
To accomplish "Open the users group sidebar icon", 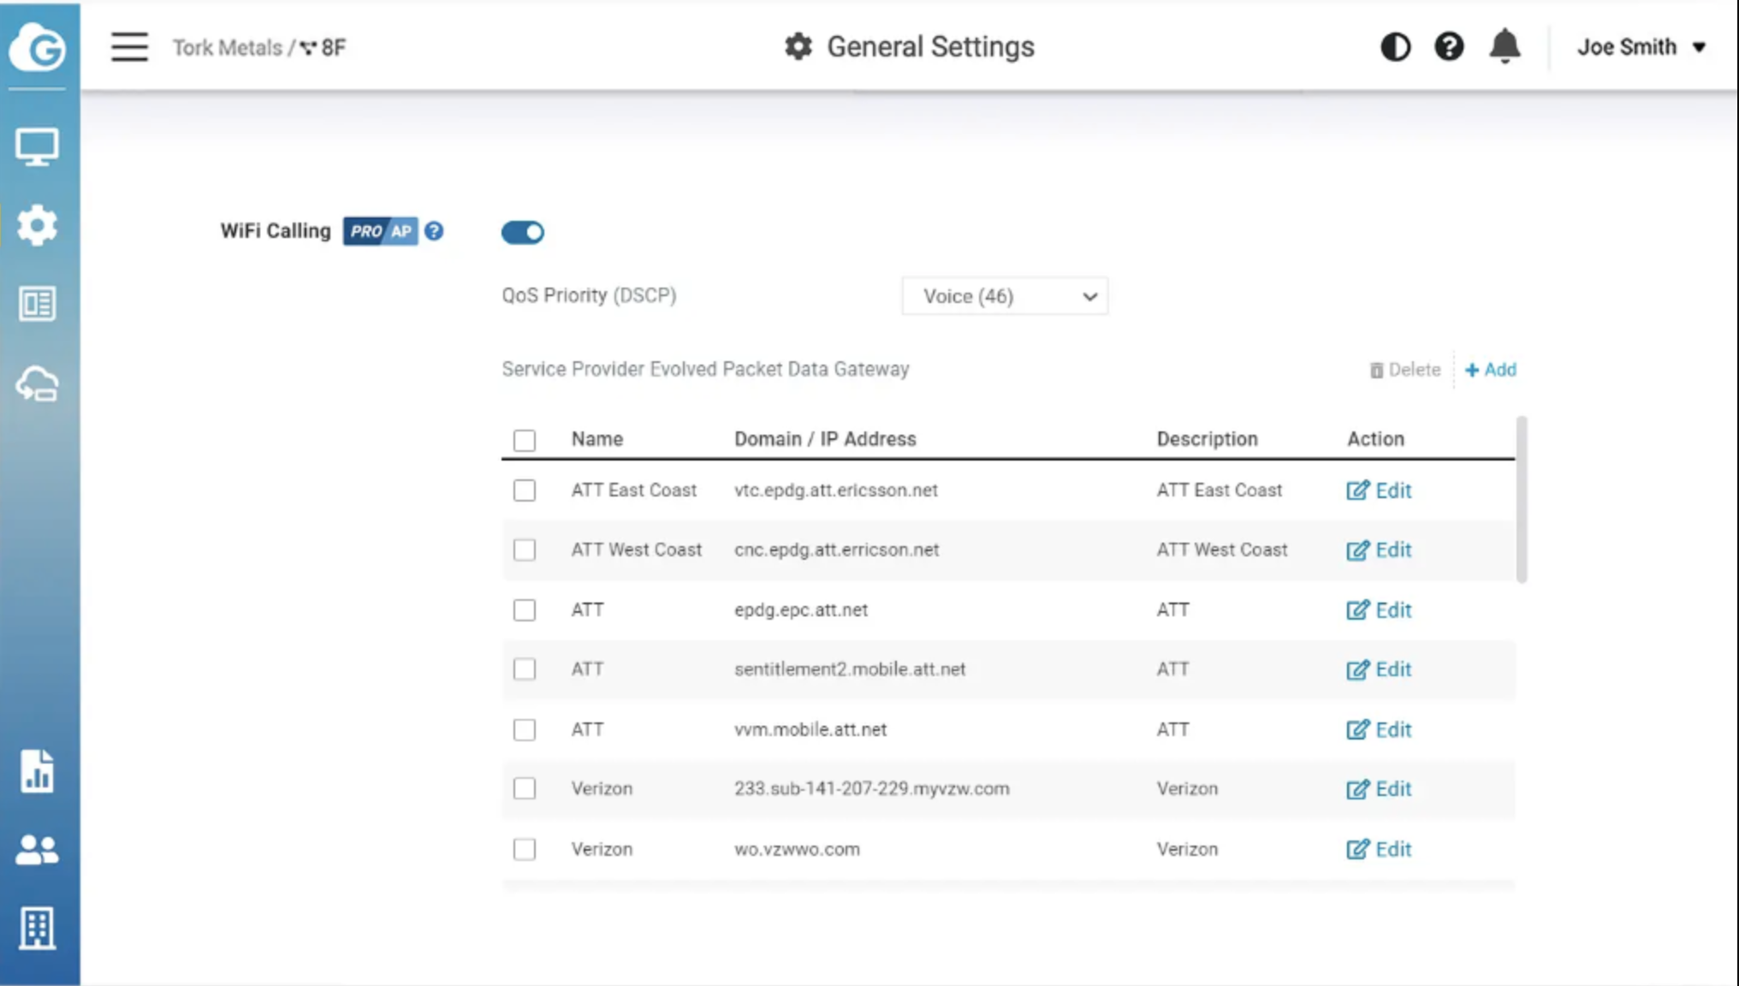I will pyautogui.click(x=37, y=850).
